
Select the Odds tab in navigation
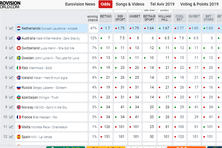105,4
